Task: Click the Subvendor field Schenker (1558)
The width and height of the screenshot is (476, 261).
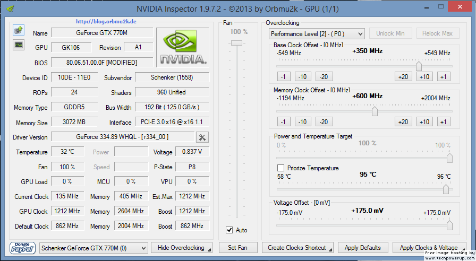Action: pyautogui.click(x=172, y=77)
